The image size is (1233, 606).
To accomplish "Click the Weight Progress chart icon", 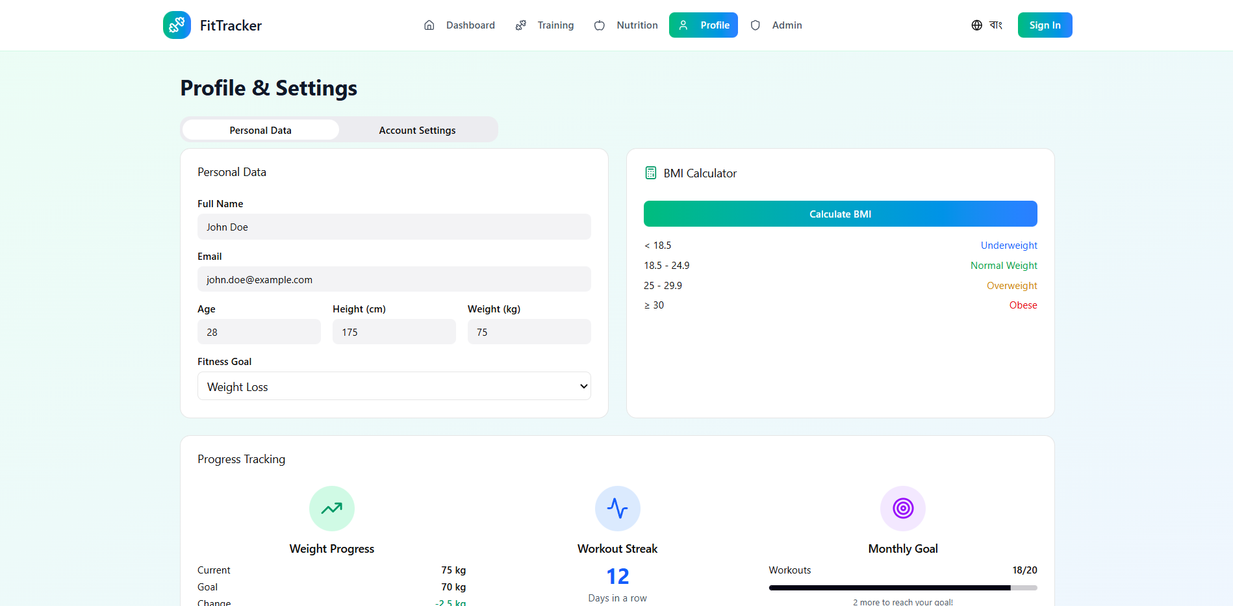I will [x=331, y=509].
